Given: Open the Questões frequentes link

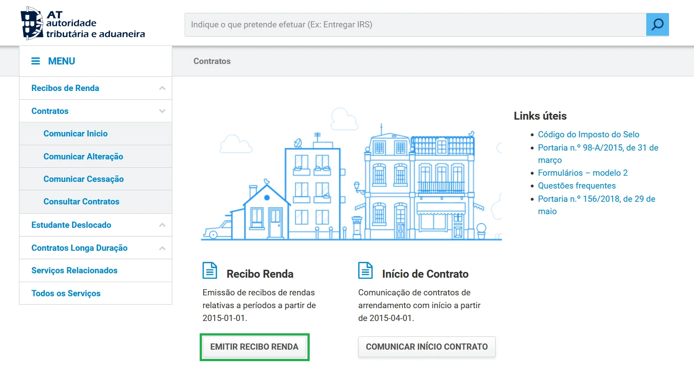Looking at the screenshot, I should click(x=576, y=186).
